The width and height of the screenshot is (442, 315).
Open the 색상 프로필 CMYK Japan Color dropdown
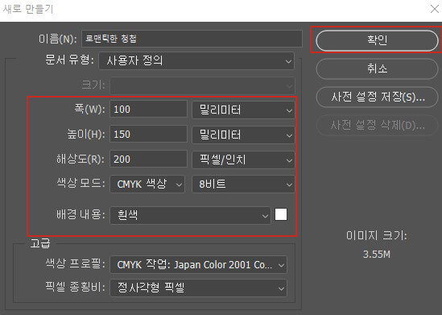[x=198, y=264]
